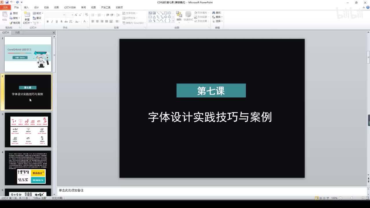Select the Text Box shape icon
Viewport: 370px width, 208px height.
click(150, 13)
